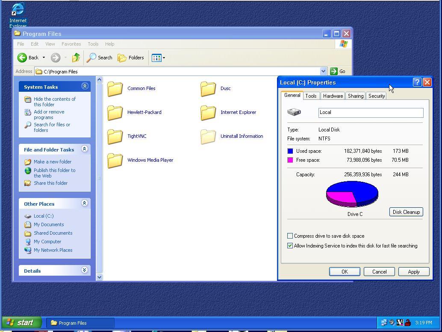The width and height of the screenshot is (442, 332).
Task: Click the Apply button
Action: pos(414,272)
